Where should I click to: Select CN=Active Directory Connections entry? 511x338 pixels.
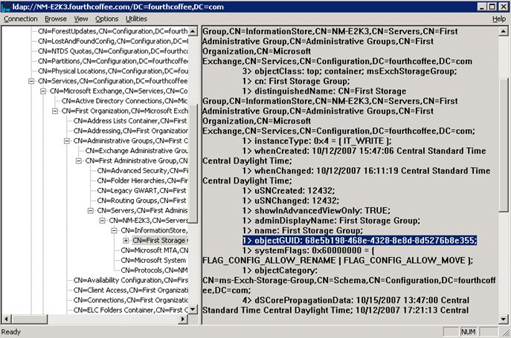(x=124, y=101)
